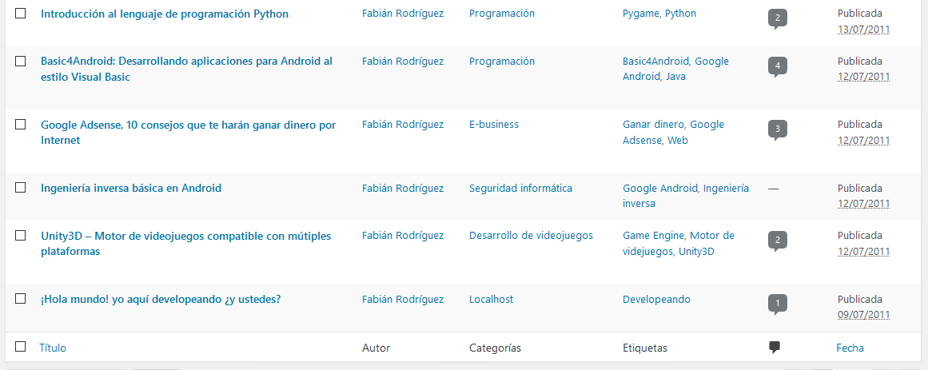Sort posts by the Título column footer
Image resolution: width=928 pixels, height=370 pixels.
53,348
